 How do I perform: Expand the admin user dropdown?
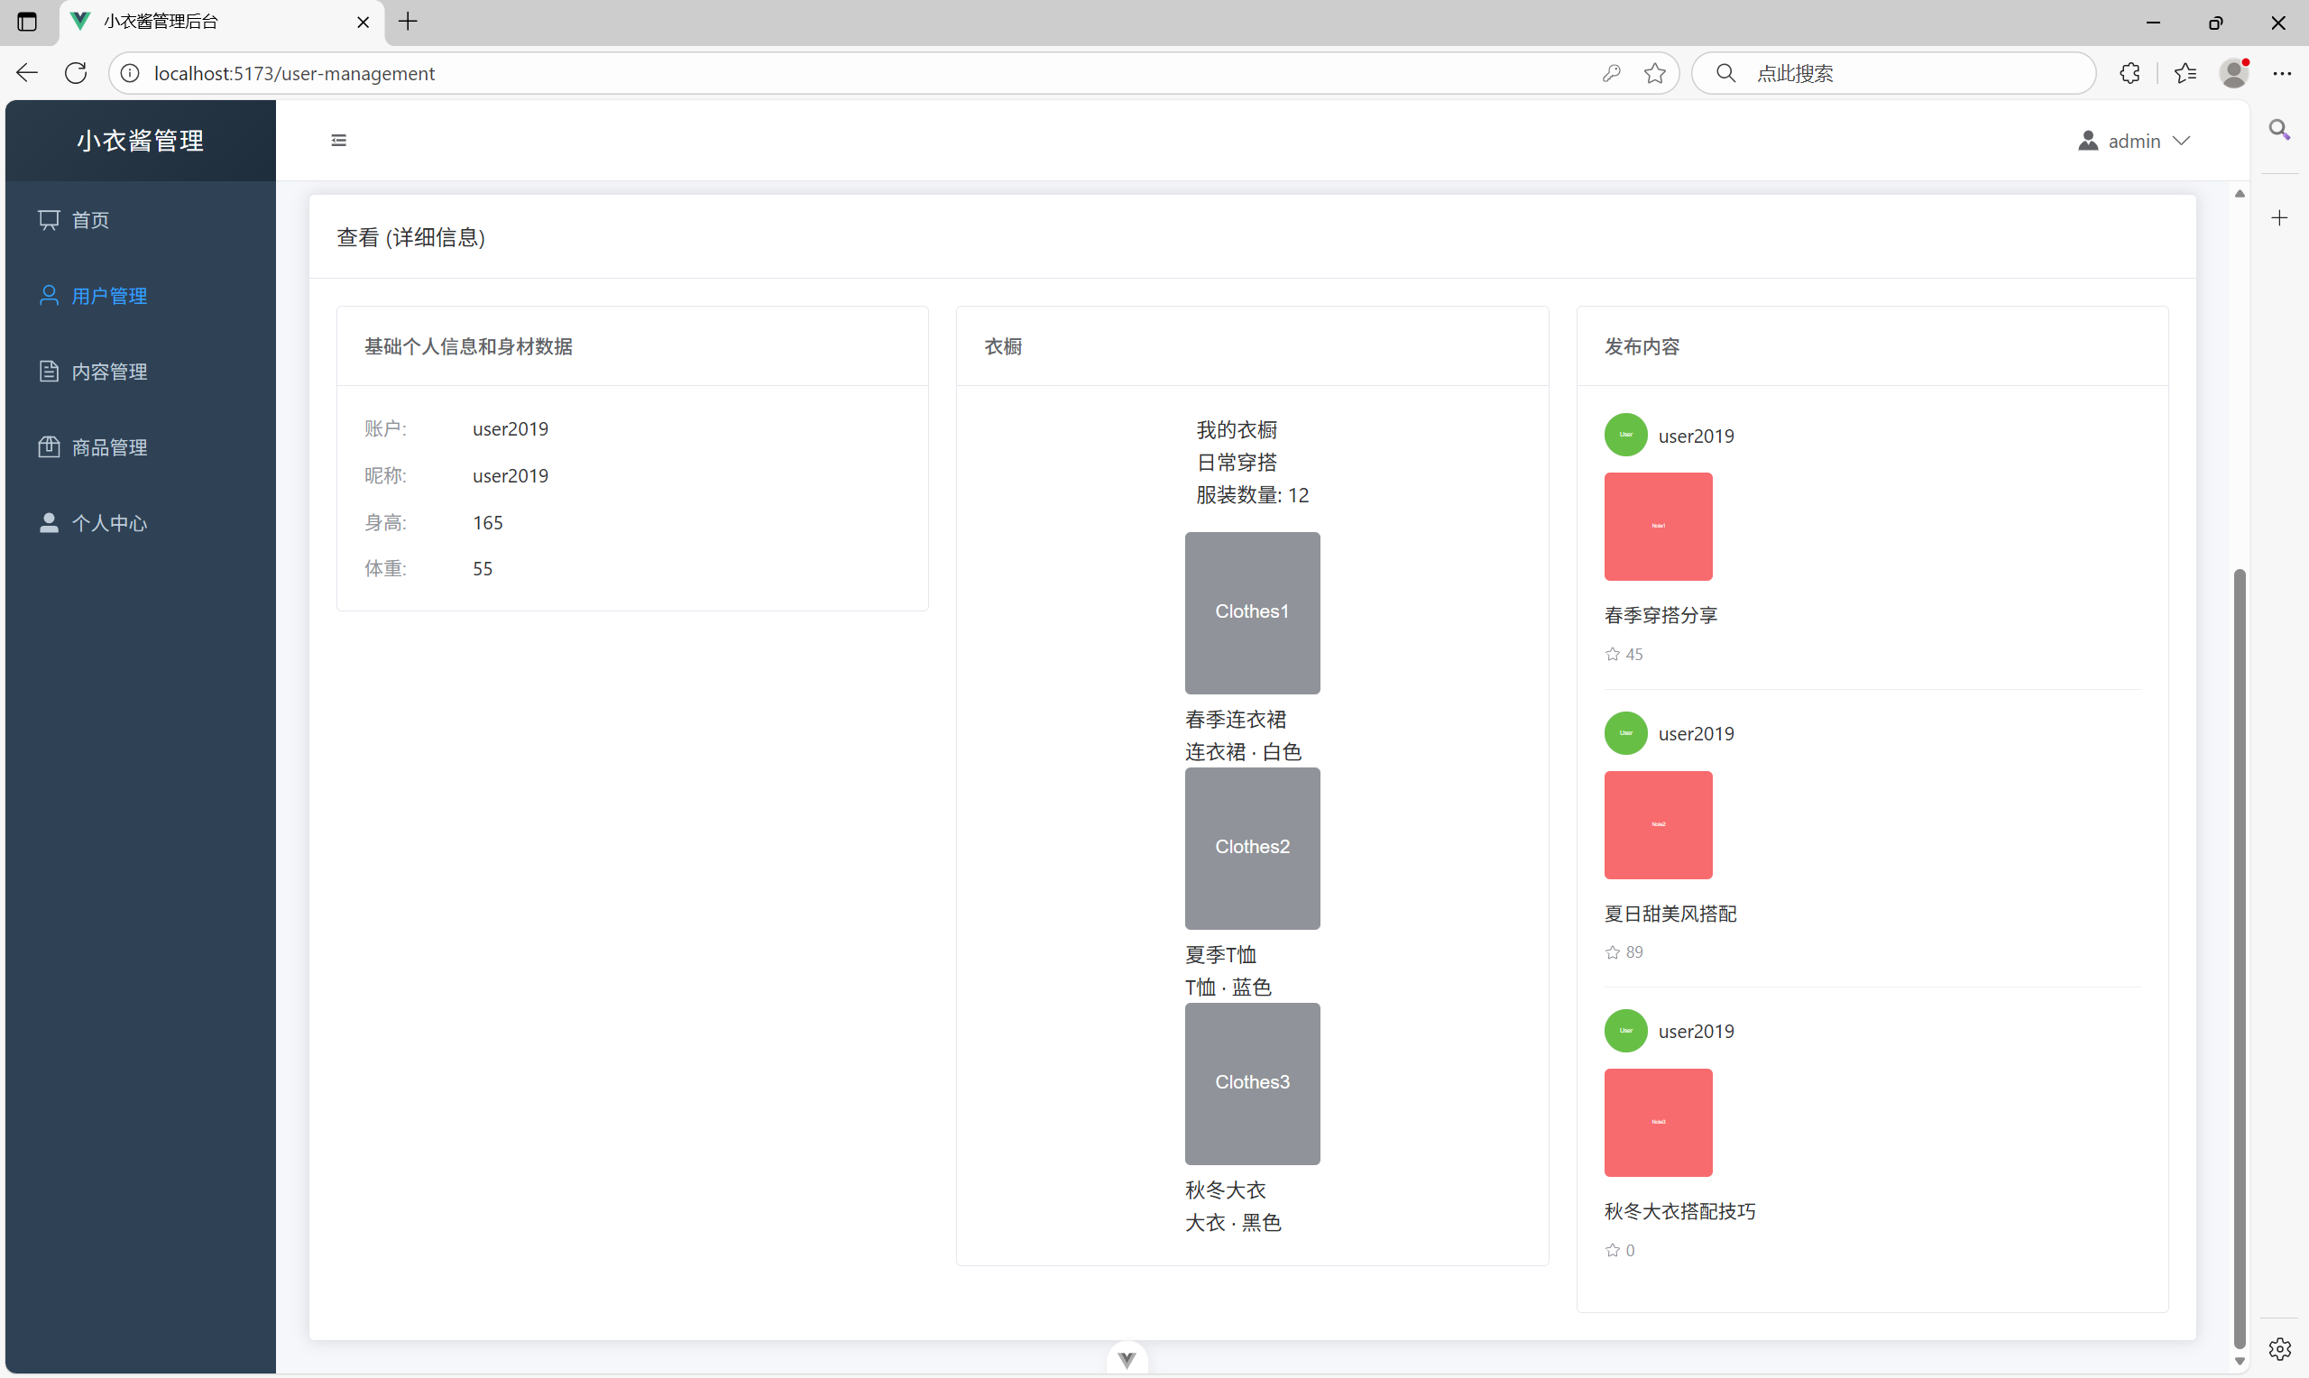(2134, 142)
